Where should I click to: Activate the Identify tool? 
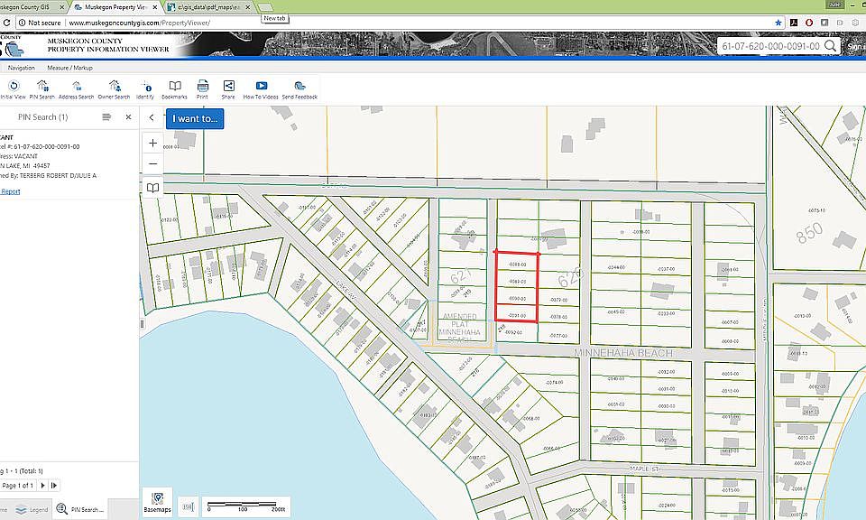145,88
